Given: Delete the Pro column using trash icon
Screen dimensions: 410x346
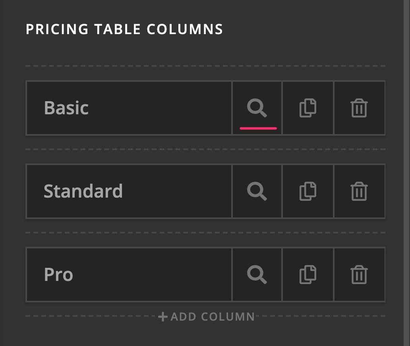Looking at the screenshot, I should coord(359,275).
